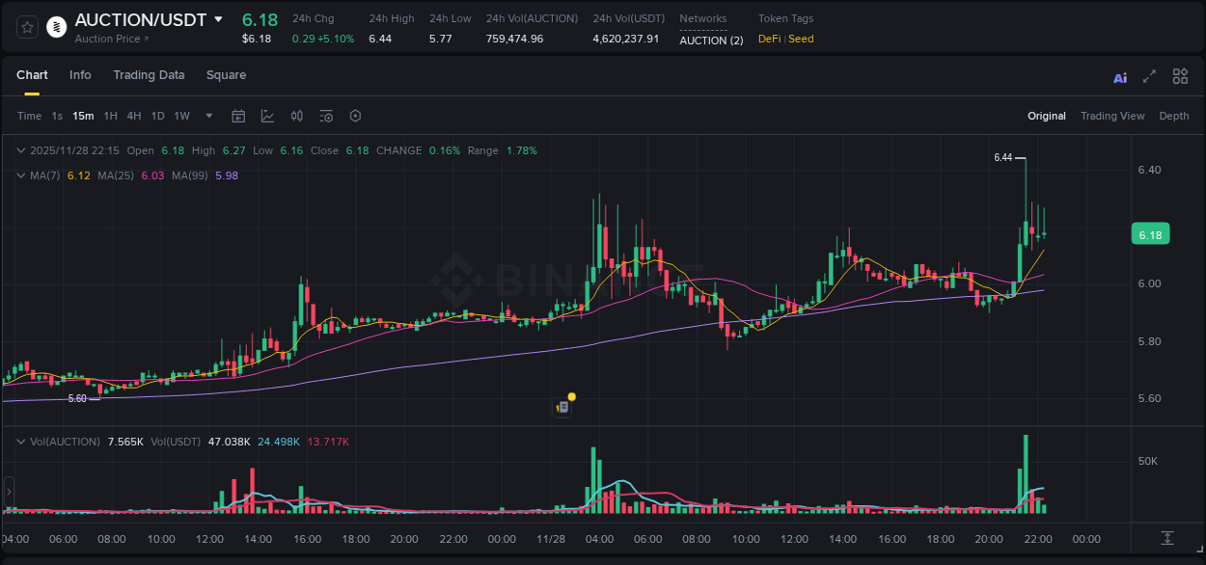Expand the extra timeframe dropdown arrow
The image size is (1206, 565).
(x=207, y=116)
